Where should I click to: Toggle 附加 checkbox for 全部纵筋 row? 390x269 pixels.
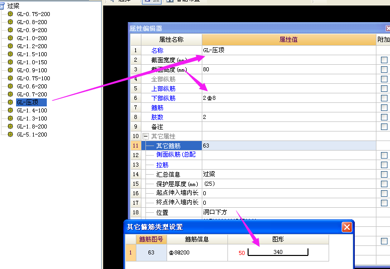click(384, 79)
